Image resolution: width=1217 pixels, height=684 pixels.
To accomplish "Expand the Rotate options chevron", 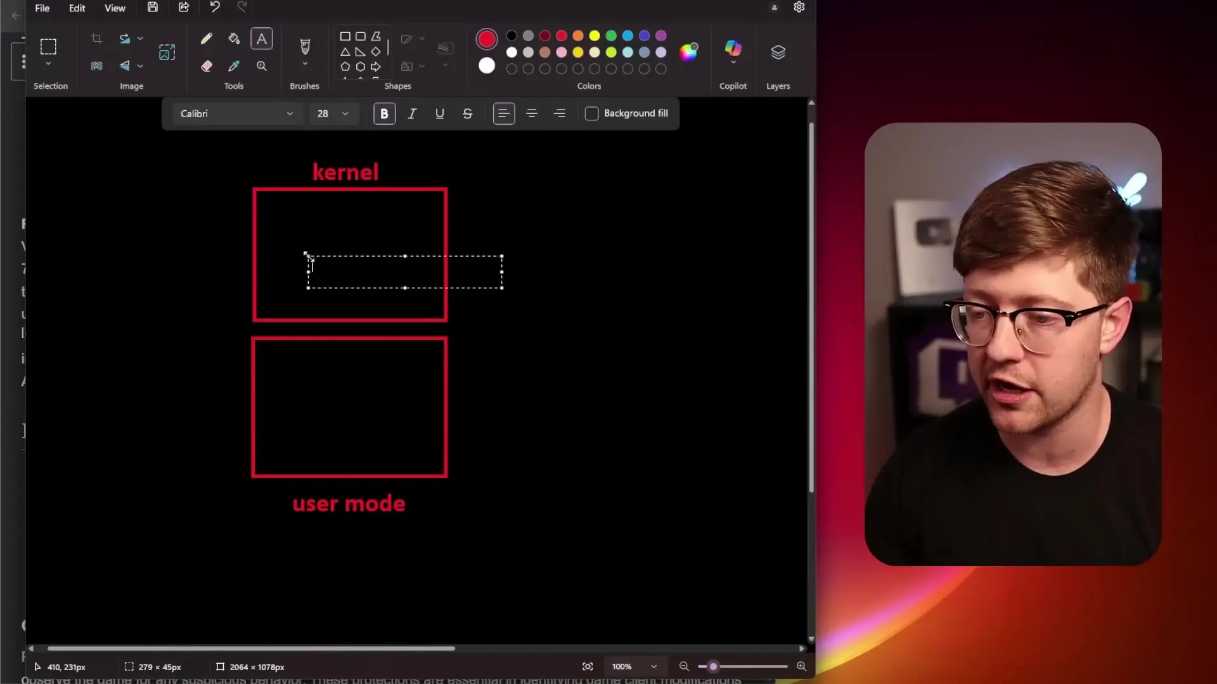I will (x=140, y=39).
